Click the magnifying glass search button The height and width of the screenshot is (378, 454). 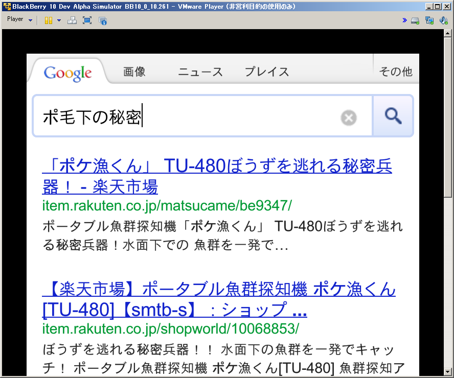coord(393,115)
